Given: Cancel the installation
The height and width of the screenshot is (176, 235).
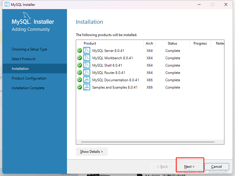Looking at the screenshot, I should (216, 167).
